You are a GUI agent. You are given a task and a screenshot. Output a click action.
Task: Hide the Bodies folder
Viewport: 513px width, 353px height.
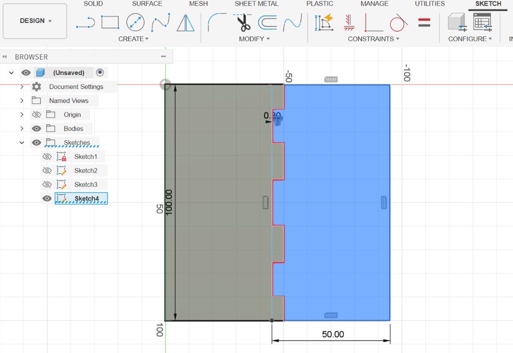pos(36,128)
